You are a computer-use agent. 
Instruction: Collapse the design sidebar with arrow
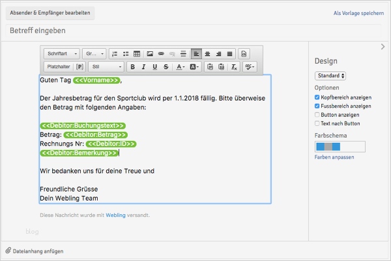[x=383, y=47]
